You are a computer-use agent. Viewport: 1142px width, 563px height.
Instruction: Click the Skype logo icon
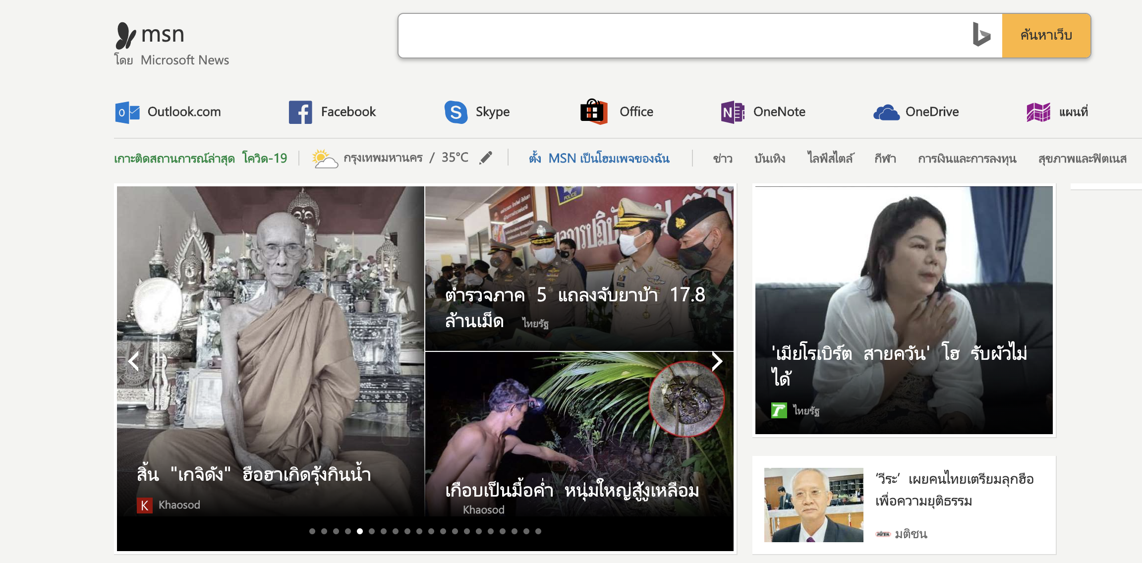(x=456, y=112)
